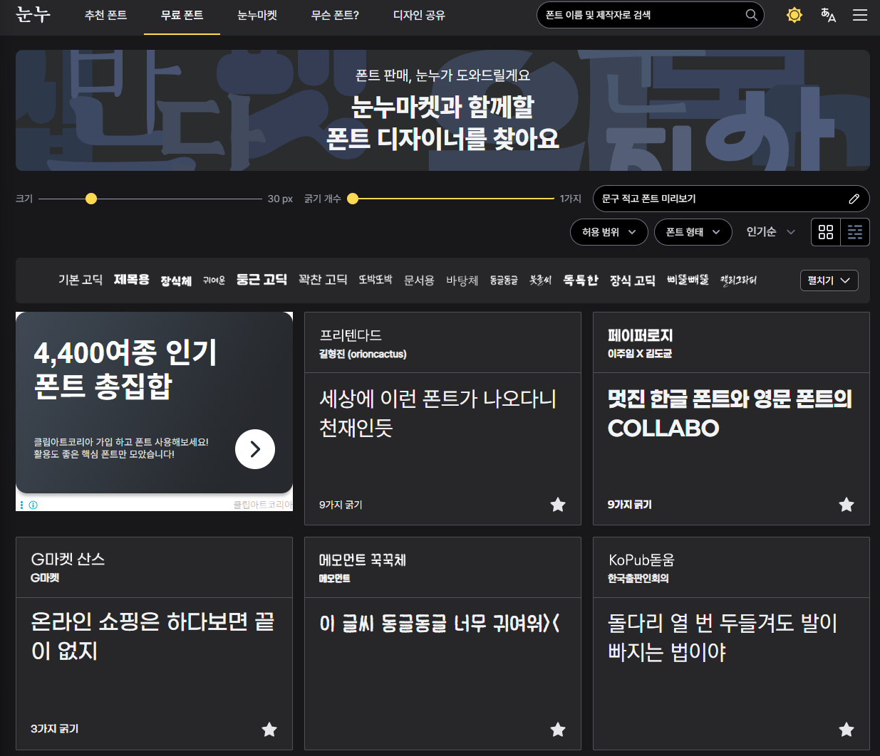This screenshot has width=880, height=756.
Task: Open the 허용 범위 dropdown
Action: (609, 232)
